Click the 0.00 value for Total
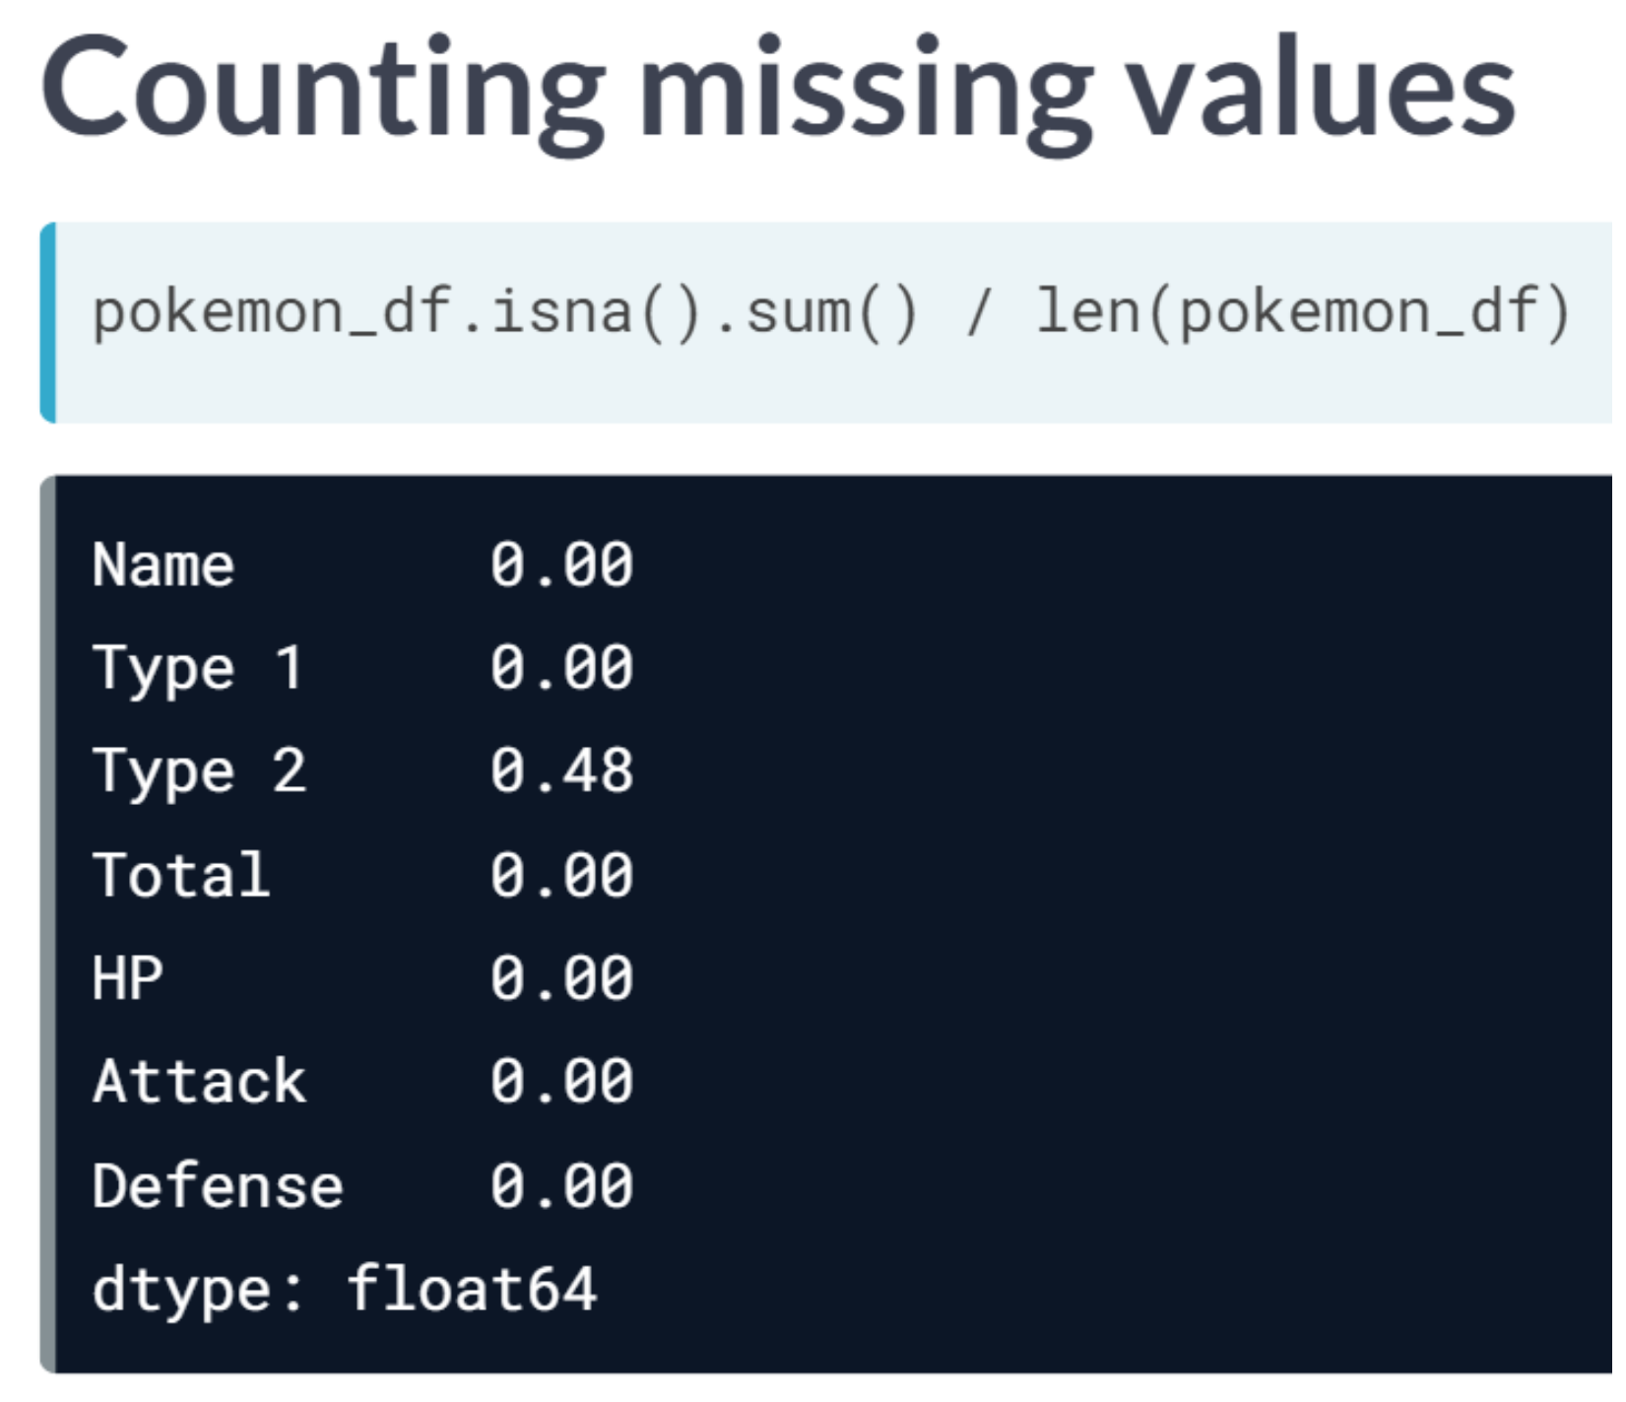Image resolution: width=1626 pixels, height=1402 pixels. click(561, 875)
